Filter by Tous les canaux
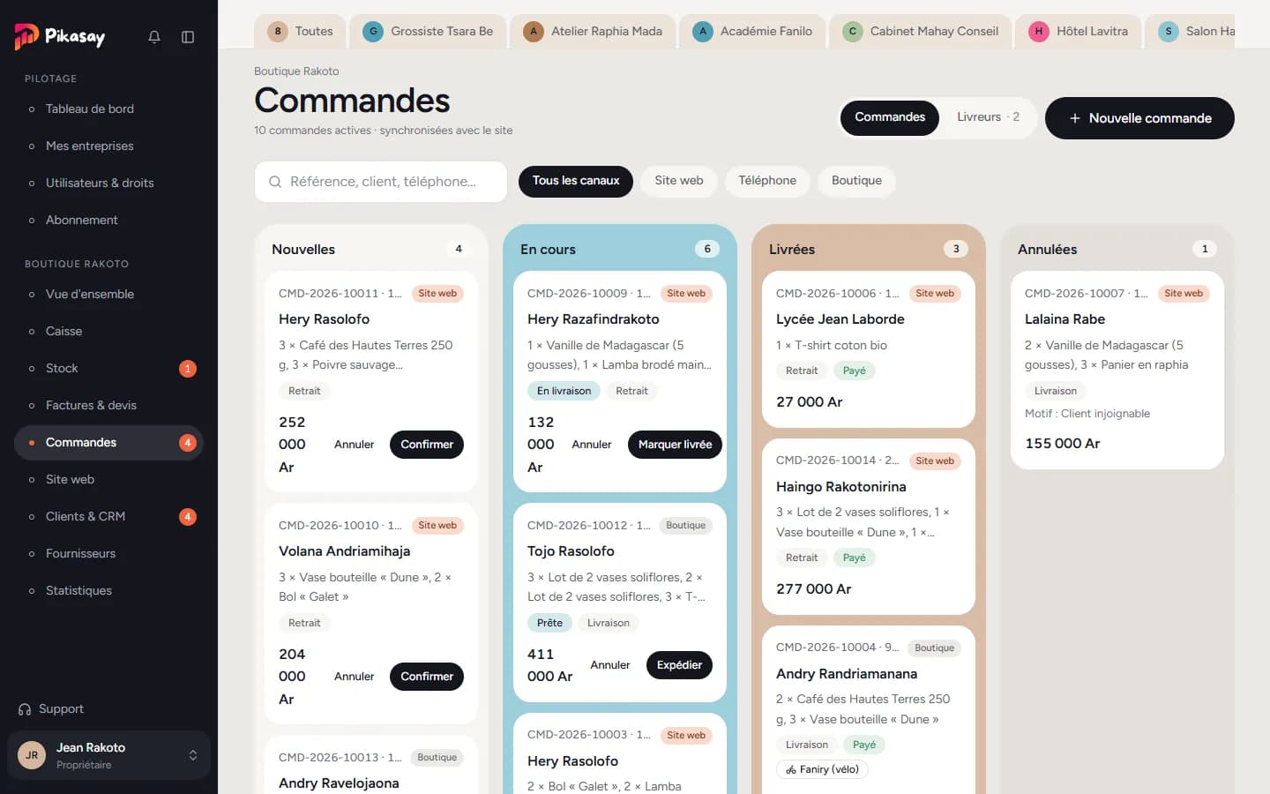The height and width of the screenshot is (794, 1270). pyautogui.click(x=576, y=181)
